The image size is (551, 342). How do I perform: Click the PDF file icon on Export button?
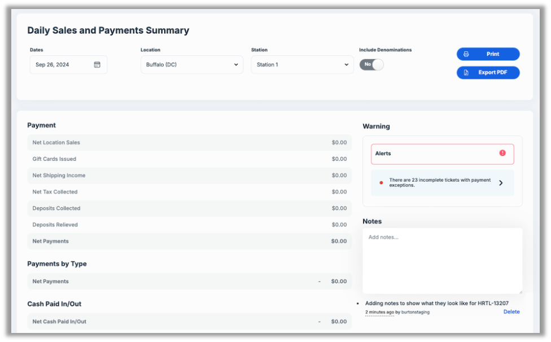click(x=466, y=73)
